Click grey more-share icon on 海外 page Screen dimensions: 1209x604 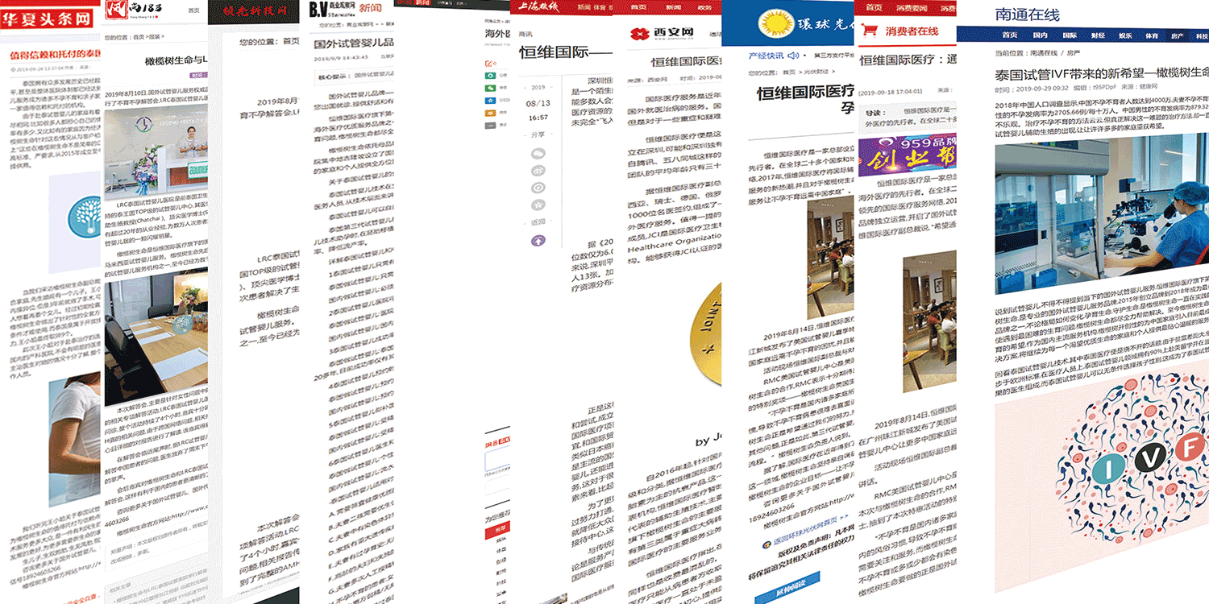[489, 126]
